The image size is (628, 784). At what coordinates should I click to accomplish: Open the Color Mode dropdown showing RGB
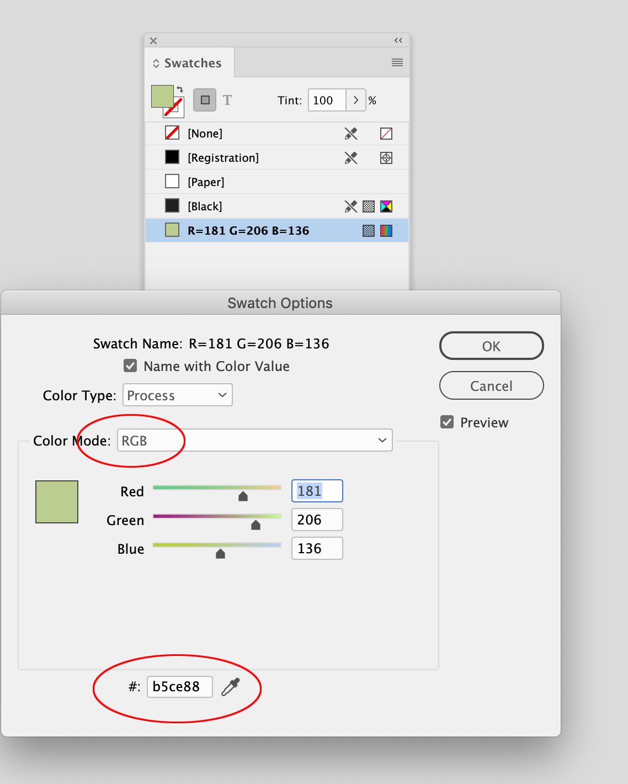coord(254,440)
